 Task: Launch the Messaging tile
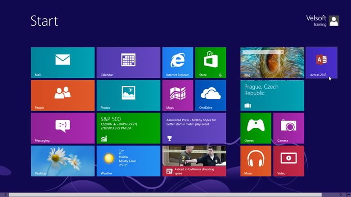click(63, 128)
